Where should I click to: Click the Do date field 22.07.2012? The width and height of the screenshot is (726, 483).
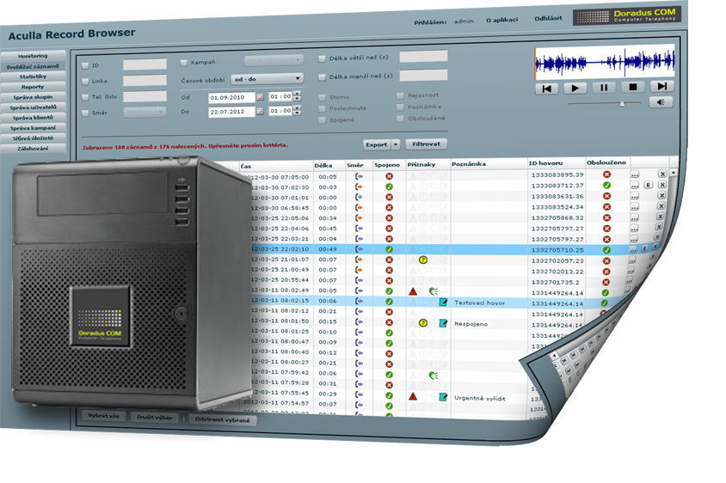(232, 112)
